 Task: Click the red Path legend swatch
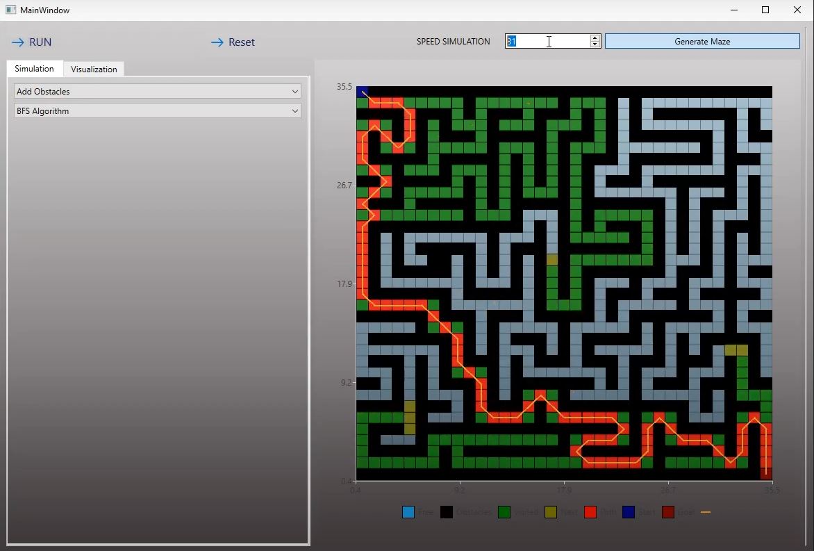[x=590, y=512]
